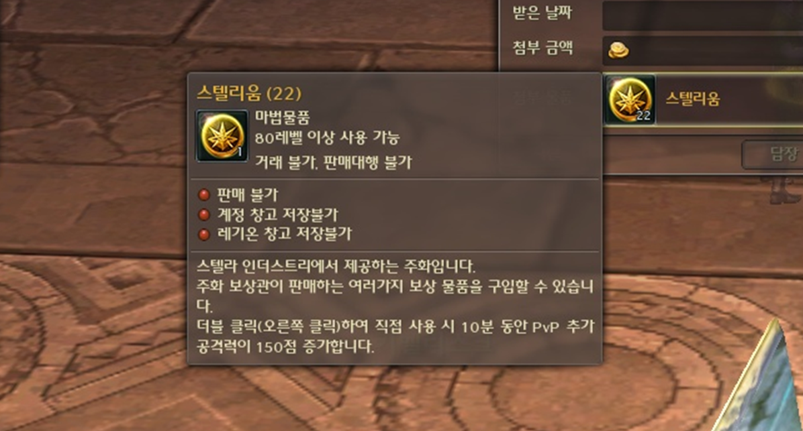
Task: Click the red bullet beside 판매 불가
Action: 204,195
